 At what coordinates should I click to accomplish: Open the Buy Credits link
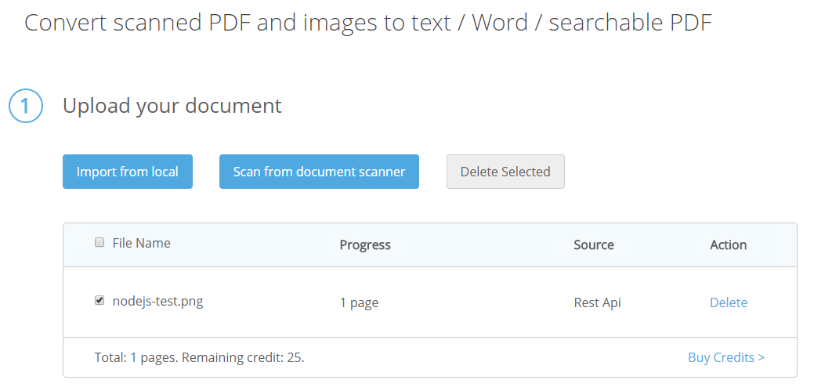(726, 357)
